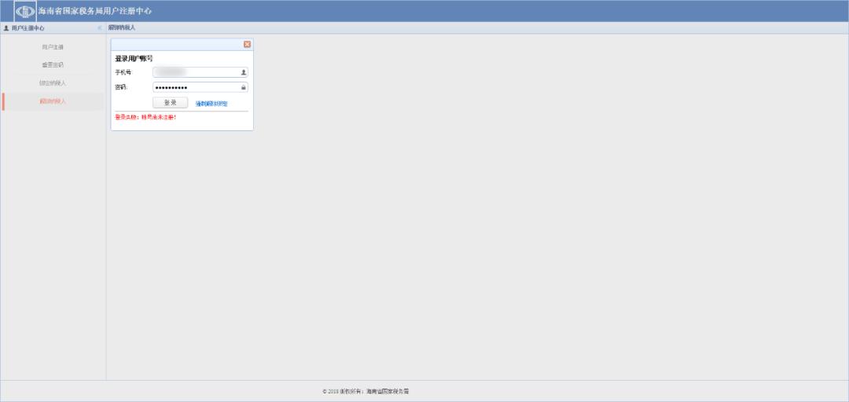The width and height of the screenshot is (849, 402).
Task: Click the person icon inside the phone field
Action: 243,72
